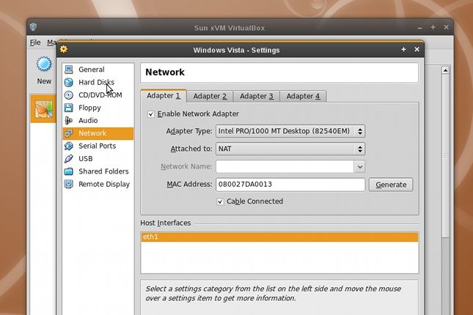
Task: Click the General category monitor icon
Action: [x=69, y=70]
